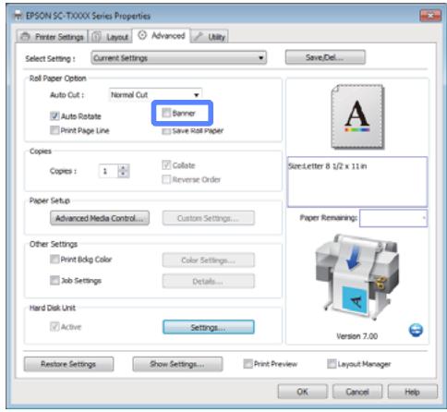Click the Custom Settings button

click(x=209, y=218)
